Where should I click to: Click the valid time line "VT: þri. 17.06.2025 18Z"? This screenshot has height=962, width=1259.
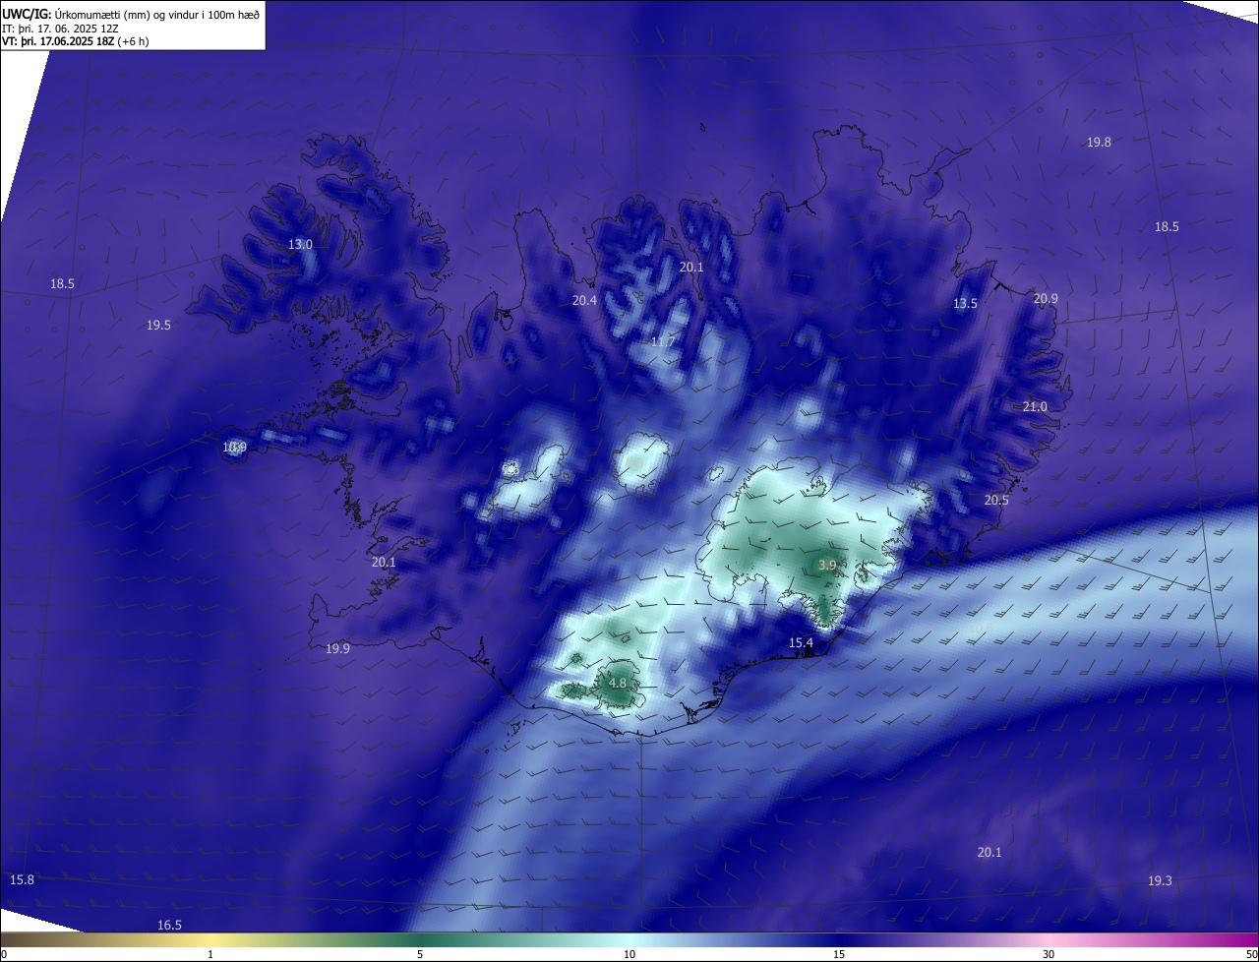point(59,41)
